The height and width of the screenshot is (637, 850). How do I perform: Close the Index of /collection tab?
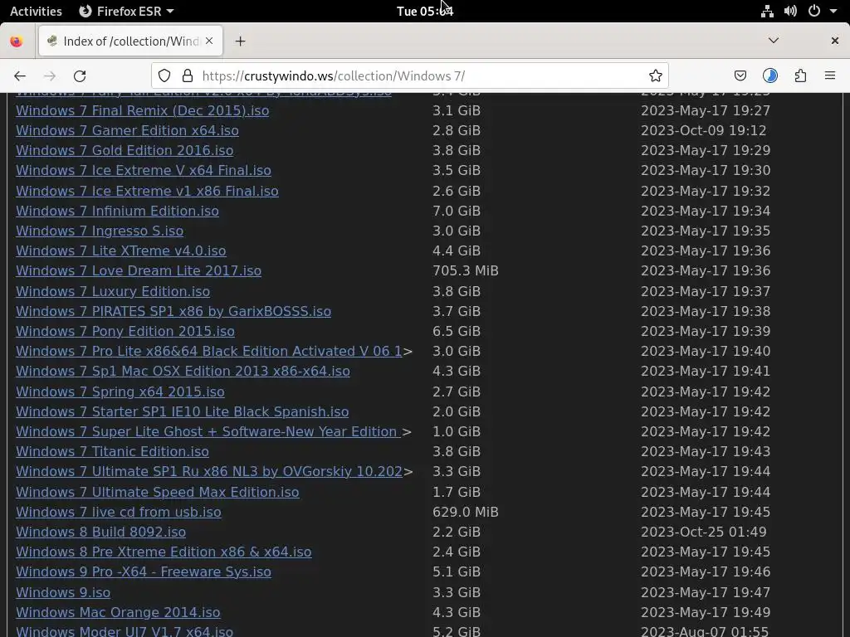[x=209, y=41]
